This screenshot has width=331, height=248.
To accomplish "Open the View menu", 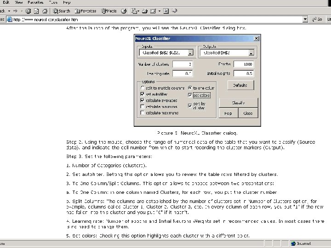I will click(18, 2).
